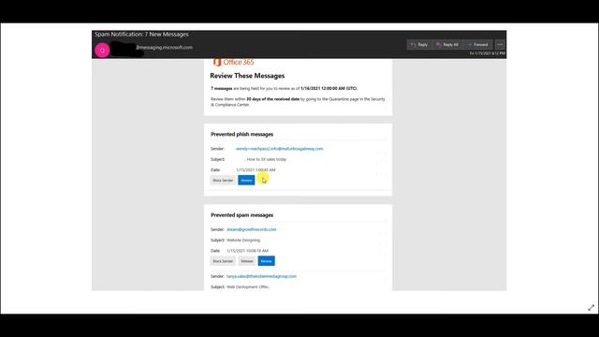
Task: Reply to the Spam Notification email
Action: 419,45
